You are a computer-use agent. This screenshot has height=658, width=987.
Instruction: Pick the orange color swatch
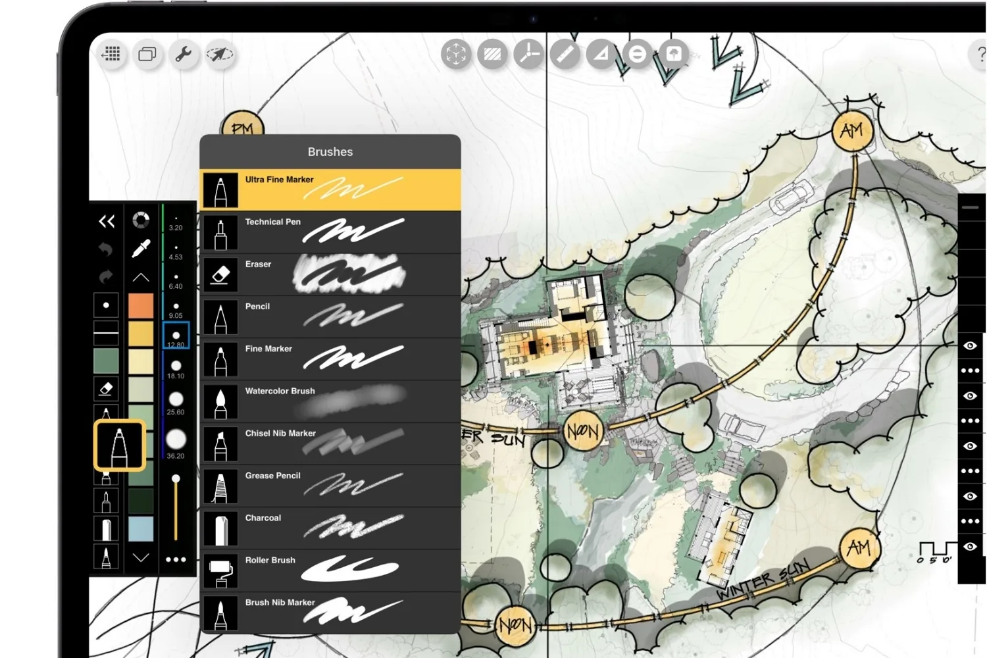141,306
